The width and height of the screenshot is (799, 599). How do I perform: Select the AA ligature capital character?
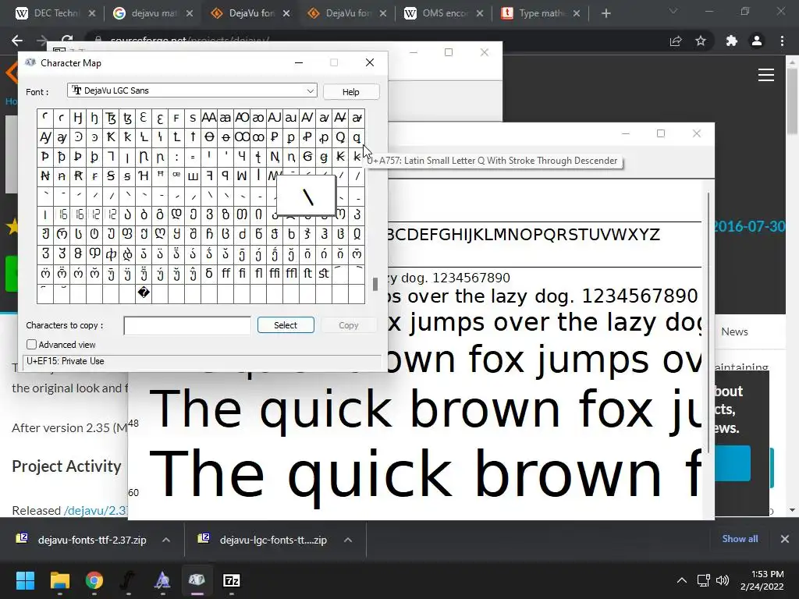[x=209, y=118]
